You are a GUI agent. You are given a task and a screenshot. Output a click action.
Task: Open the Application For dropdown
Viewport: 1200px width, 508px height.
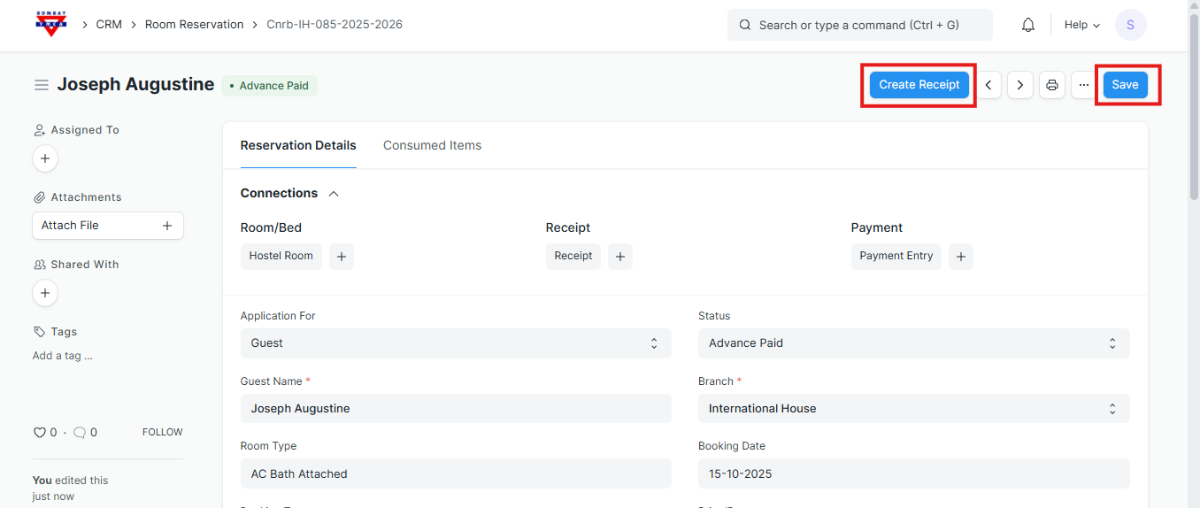click(455, 343)
